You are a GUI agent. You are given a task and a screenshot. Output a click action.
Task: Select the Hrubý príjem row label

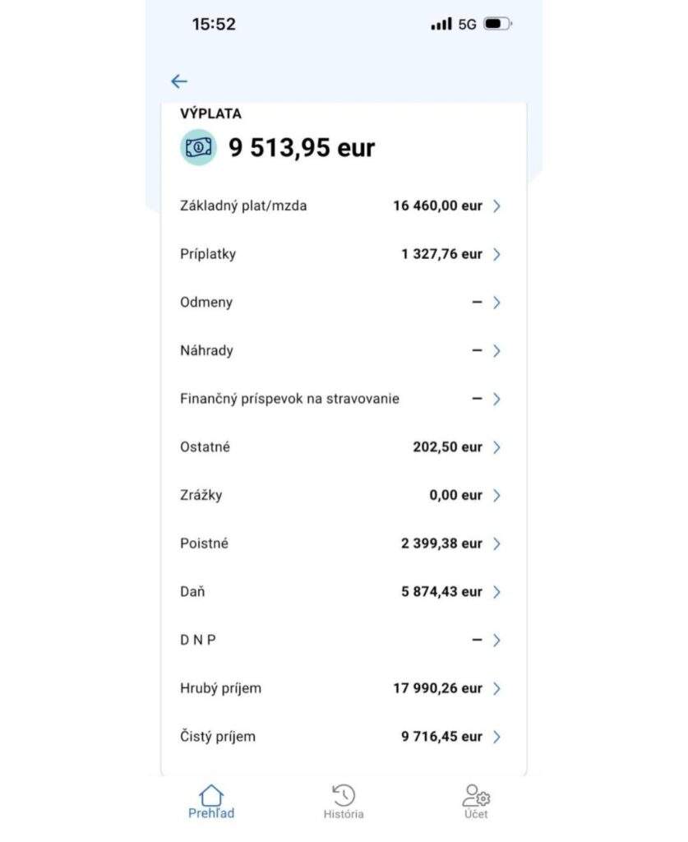click(220, 688)
